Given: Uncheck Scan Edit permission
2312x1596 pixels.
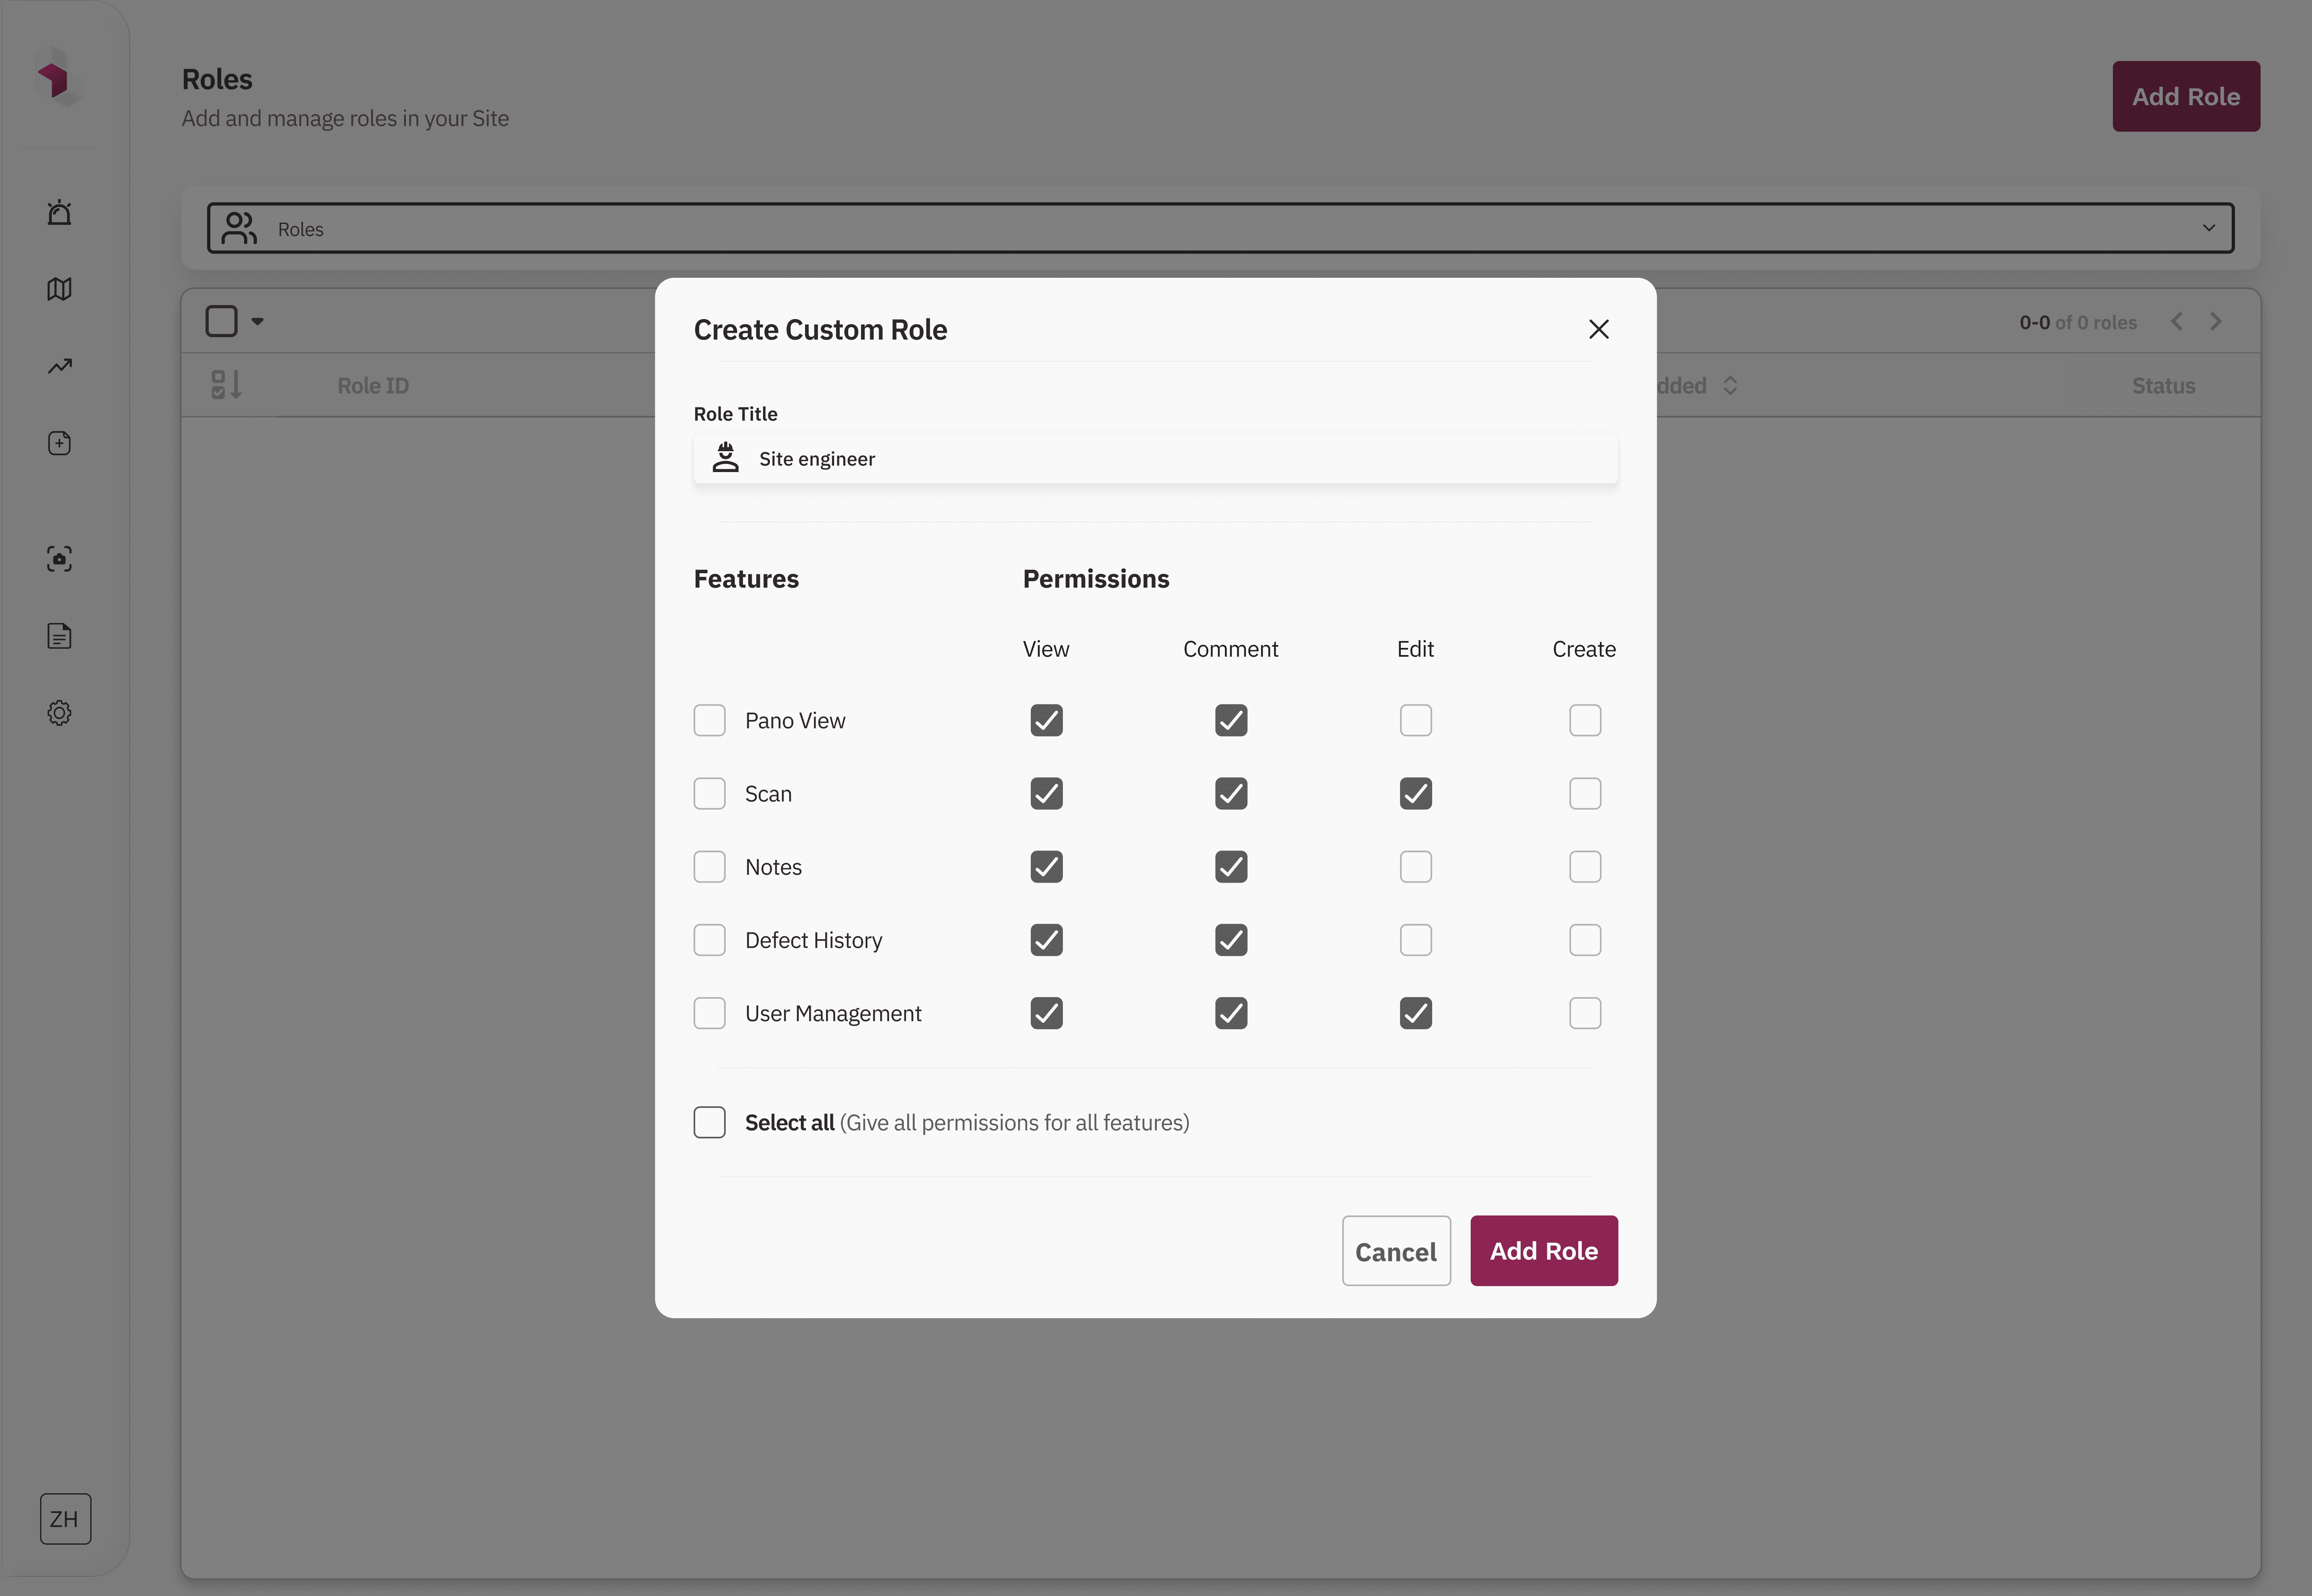Looking at the screenshot, I should point(1415,794).
